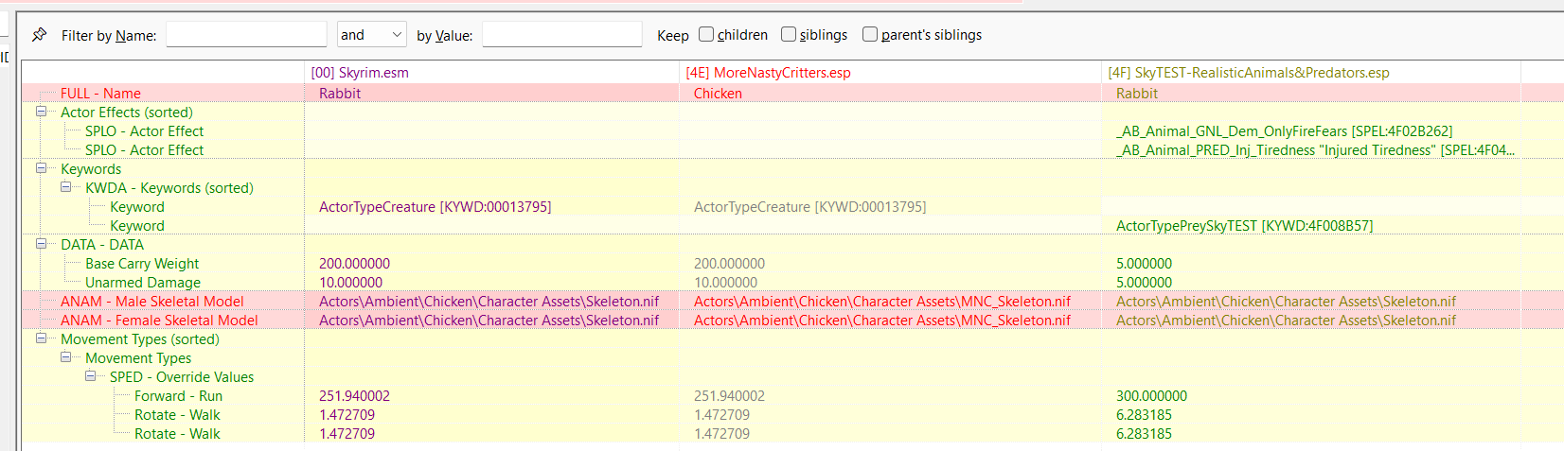Collapse the Movement Types child node

click(x=66, y=357)
